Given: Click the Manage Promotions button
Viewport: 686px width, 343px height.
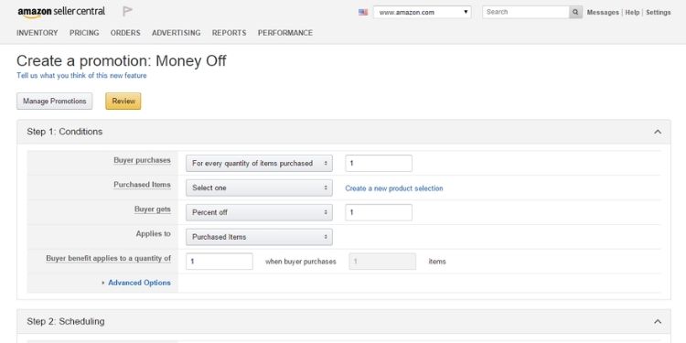Looking at the screenshot, I should (x=55, y=101).
